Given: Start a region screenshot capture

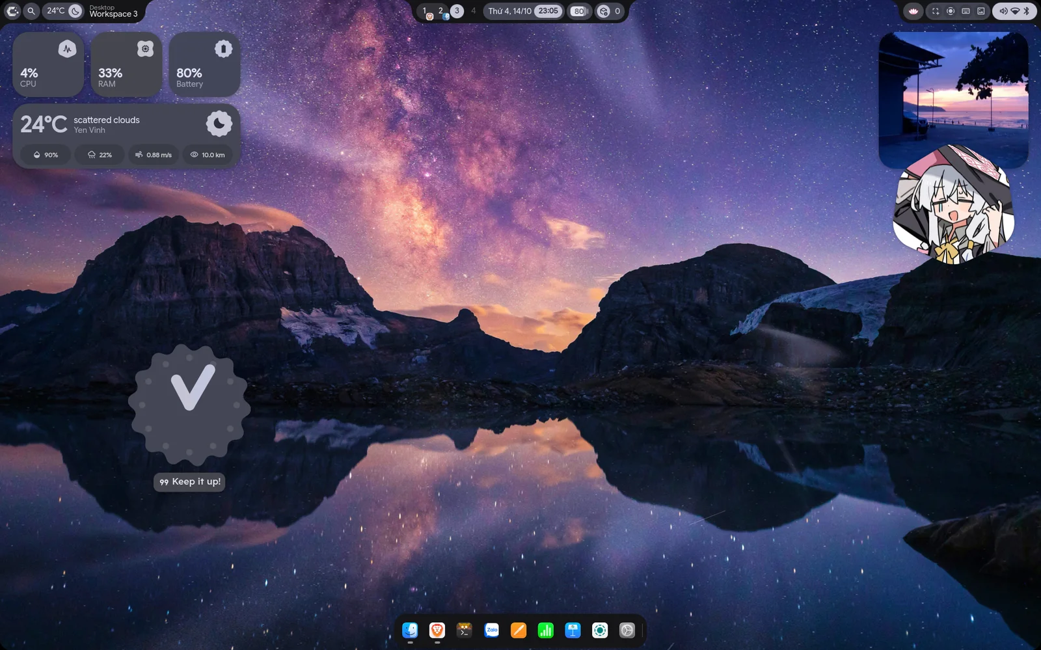Looking at the screenshot, I should [936, 11].
